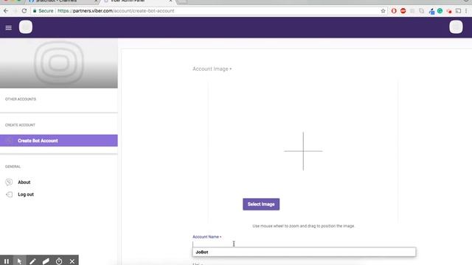Screen dimensions: 472x265
Task: Click the logout icon next to Log out
Action: pyautogui.click(x=9, y=194)
